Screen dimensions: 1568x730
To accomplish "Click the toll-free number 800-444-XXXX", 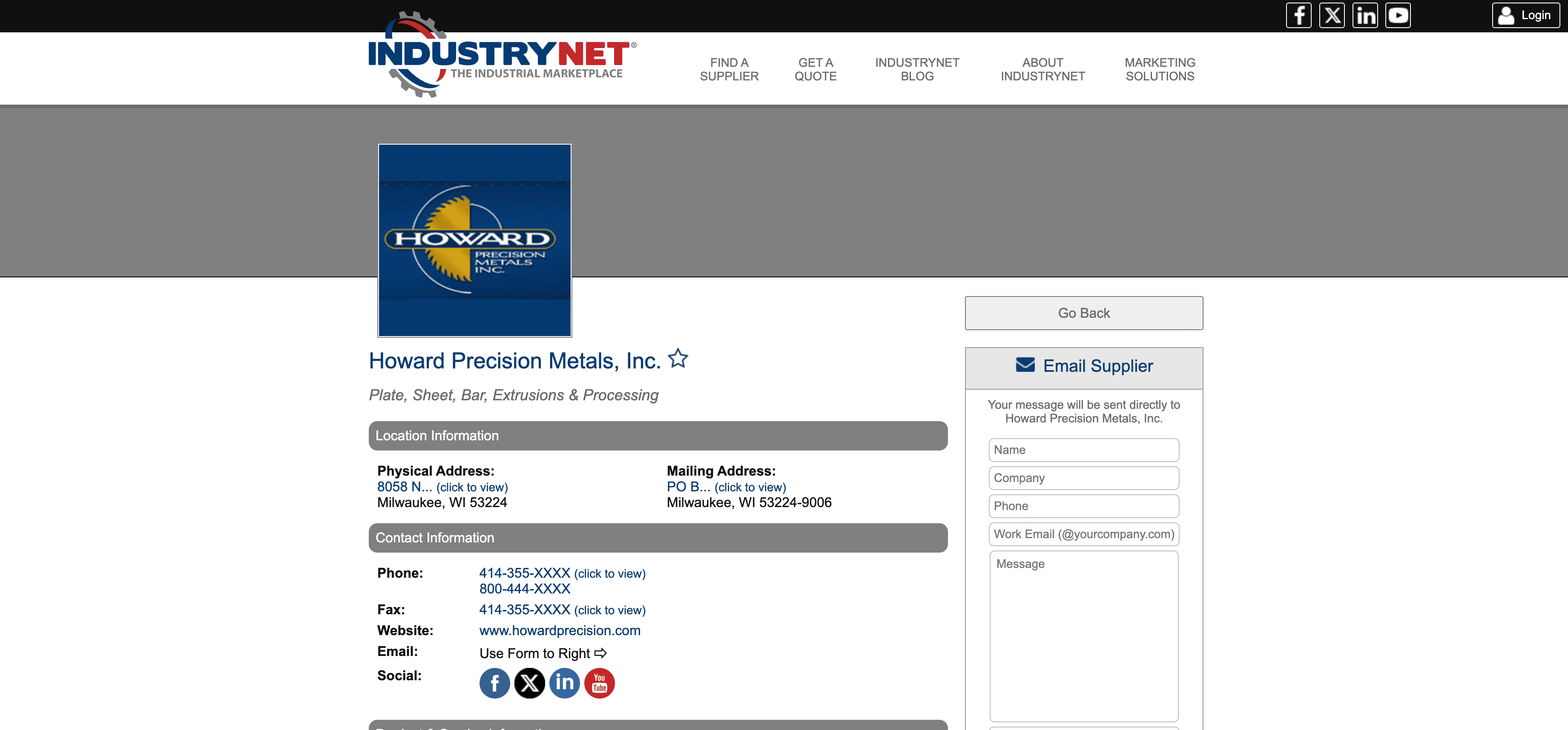I will point(525,589).
